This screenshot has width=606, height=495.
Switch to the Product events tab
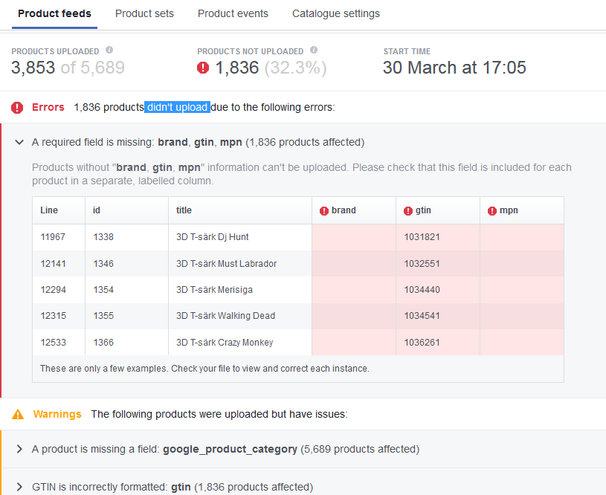233,13
